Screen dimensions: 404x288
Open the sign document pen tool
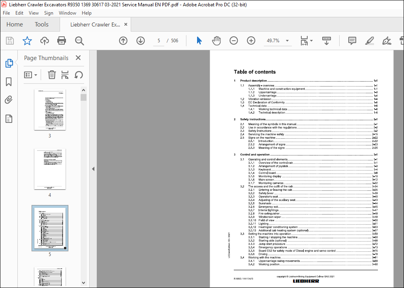387,41
